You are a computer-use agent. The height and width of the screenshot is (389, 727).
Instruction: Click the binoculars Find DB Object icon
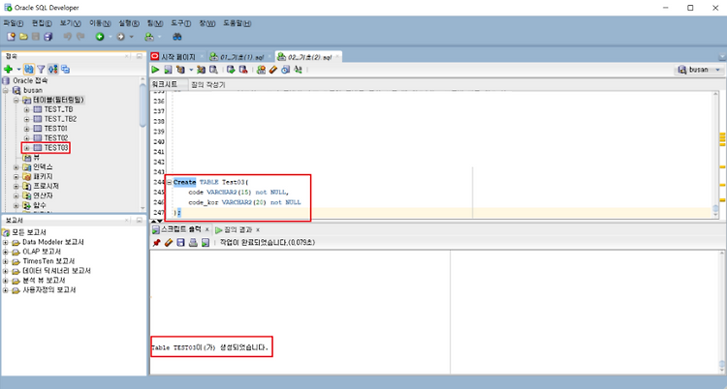[176, 37]
